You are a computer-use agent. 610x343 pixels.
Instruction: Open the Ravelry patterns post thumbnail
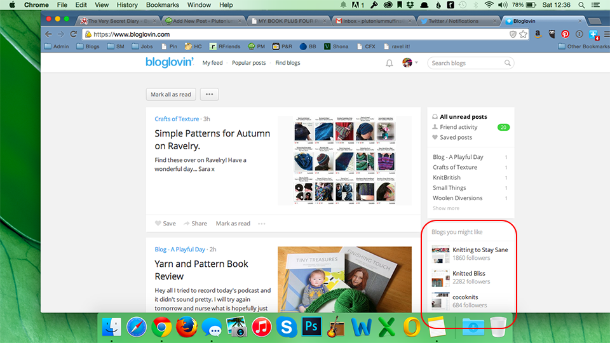pos(344,160)
